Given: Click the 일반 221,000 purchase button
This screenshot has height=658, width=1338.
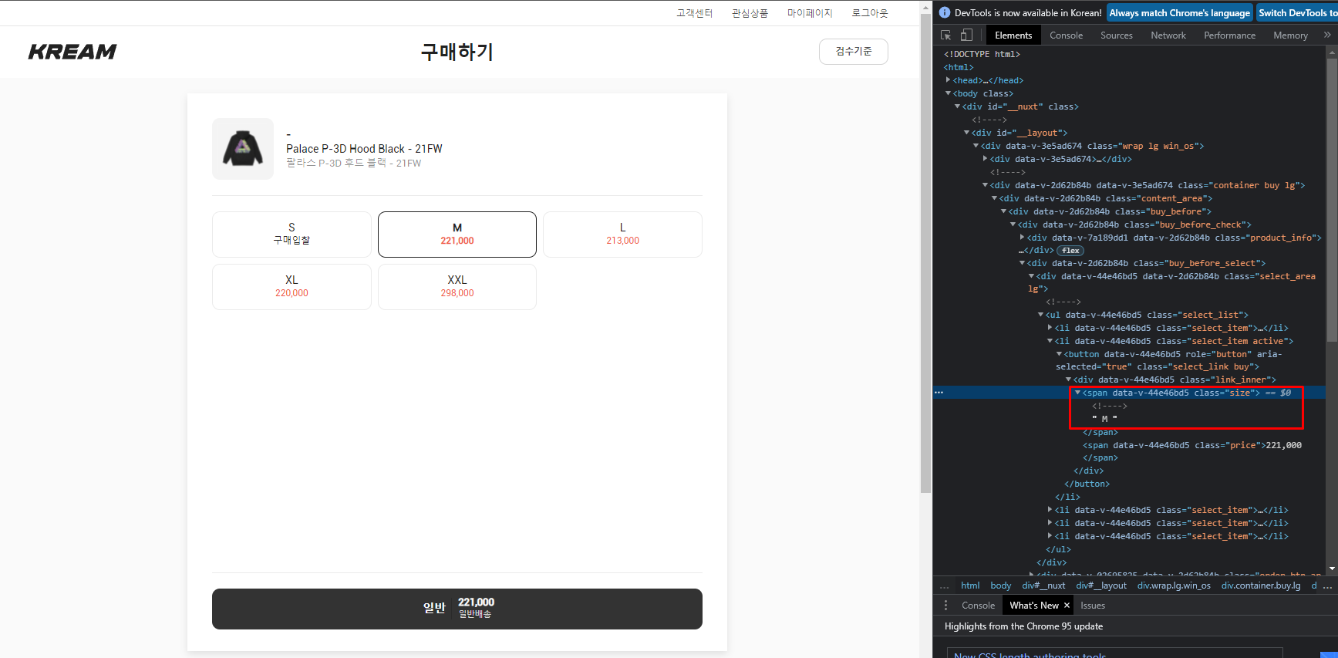Looking at the screenshot, I should tap(457, 609).
